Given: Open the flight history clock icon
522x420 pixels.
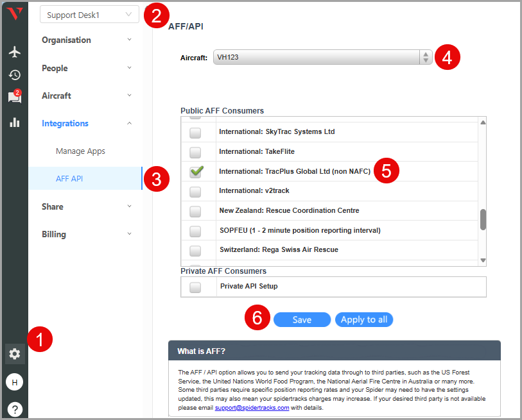Looking at the screenshot, I should click(x=14, y=75).
